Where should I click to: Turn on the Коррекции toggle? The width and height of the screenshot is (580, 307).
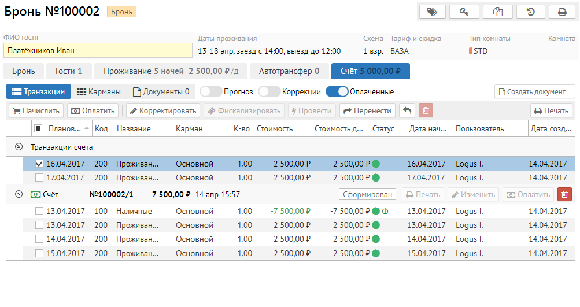(269, 91)
